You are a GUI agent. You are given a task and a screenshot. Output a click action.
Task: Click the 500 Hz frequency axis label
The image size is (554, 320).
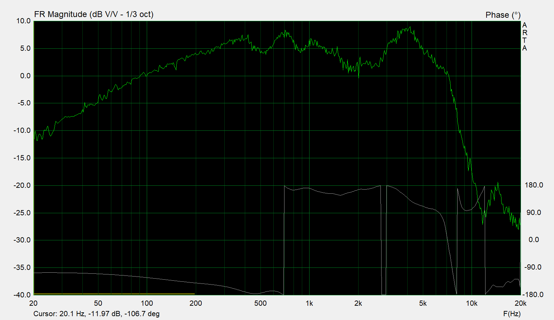(x=260, y=303)
